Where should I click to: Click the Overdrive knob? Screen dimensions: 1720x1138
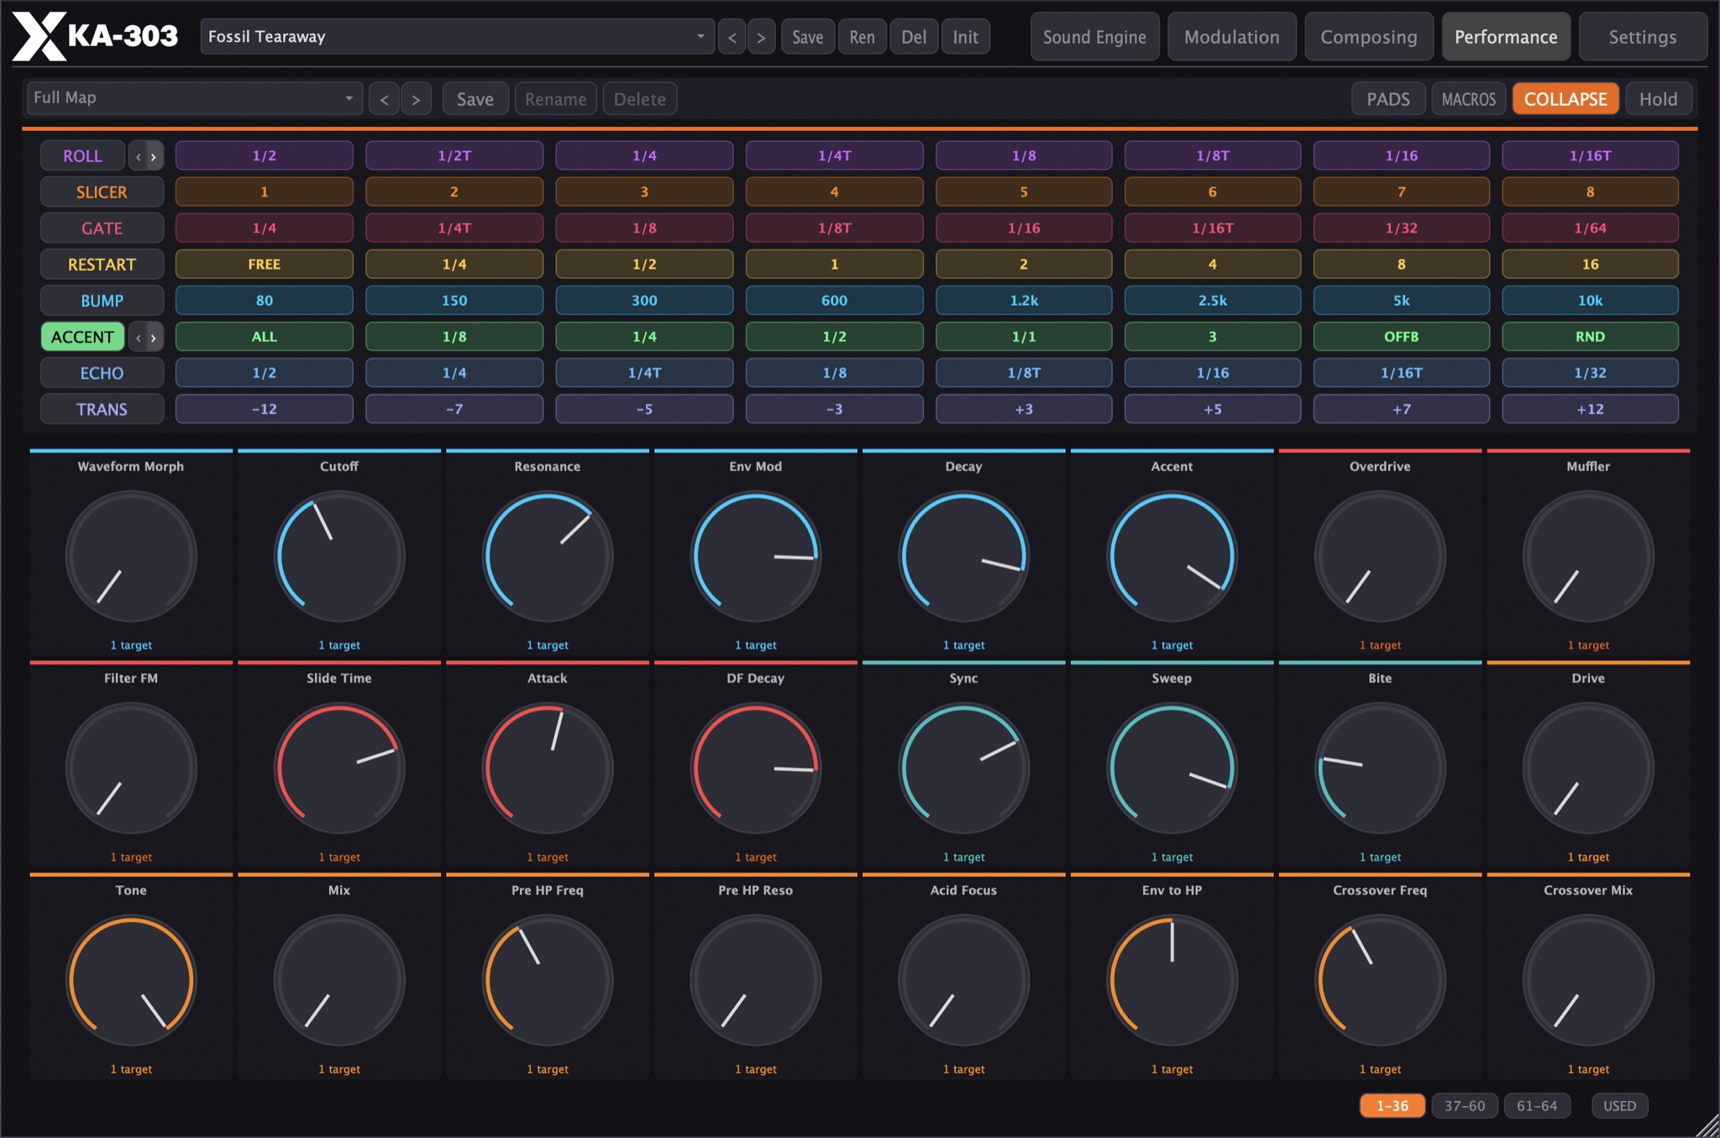[1380, 556]
